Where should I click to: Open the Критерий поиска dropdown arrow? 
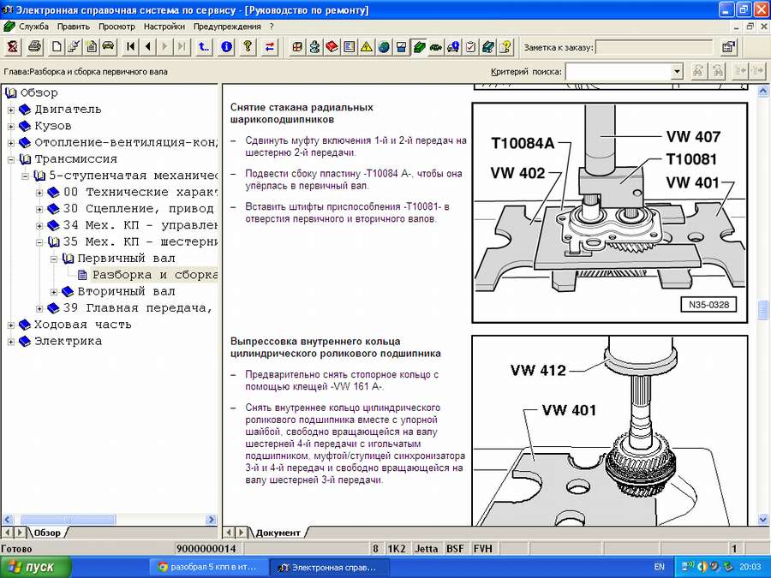(677, 72)
